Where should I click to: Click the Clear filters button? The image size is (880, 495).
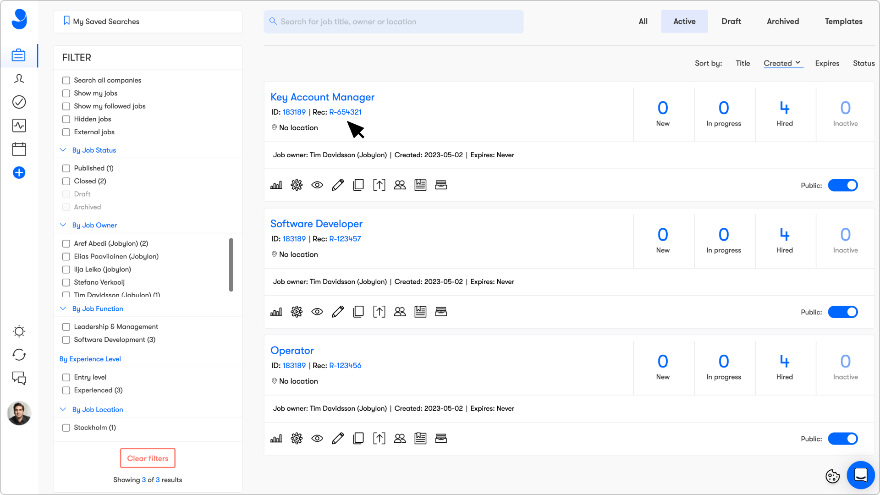point(148,458)
